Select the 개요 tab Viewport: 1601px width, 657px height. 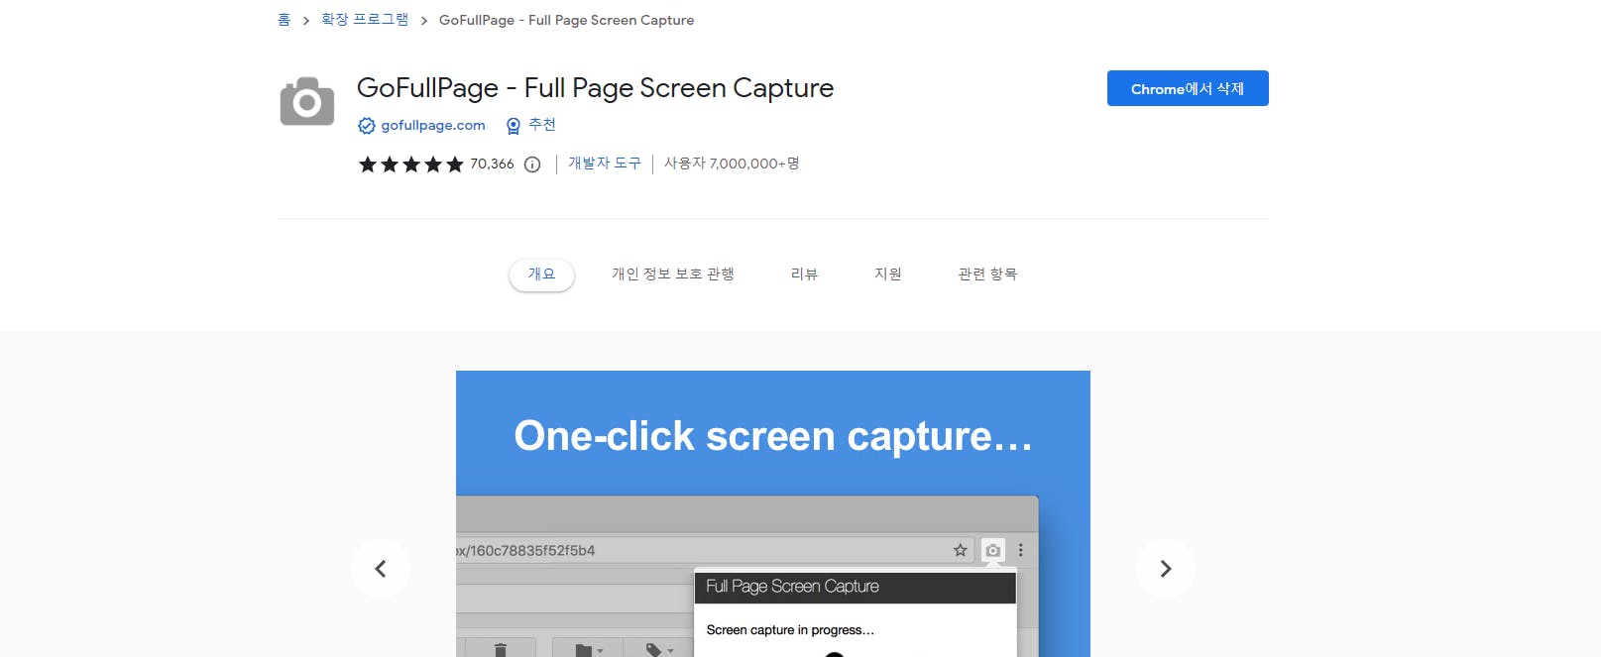[x=541, y=274]
